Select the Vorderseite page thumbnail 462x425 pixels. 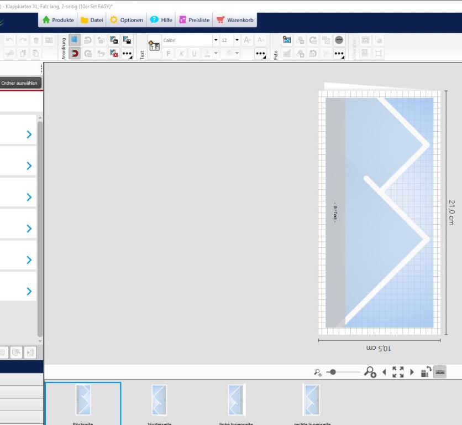point(159,400)
